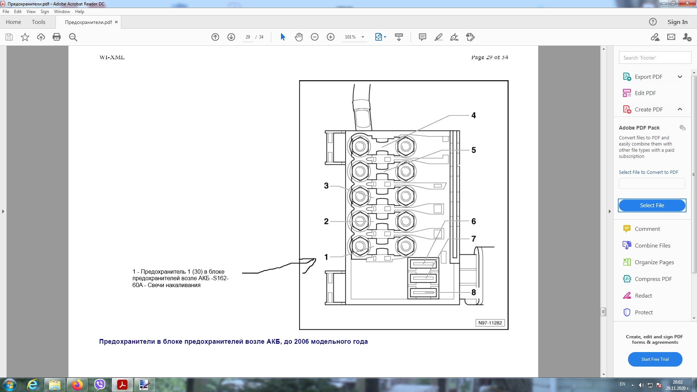
Task: Expand the left navigation pane arrow
Action: tap(3, 211)
